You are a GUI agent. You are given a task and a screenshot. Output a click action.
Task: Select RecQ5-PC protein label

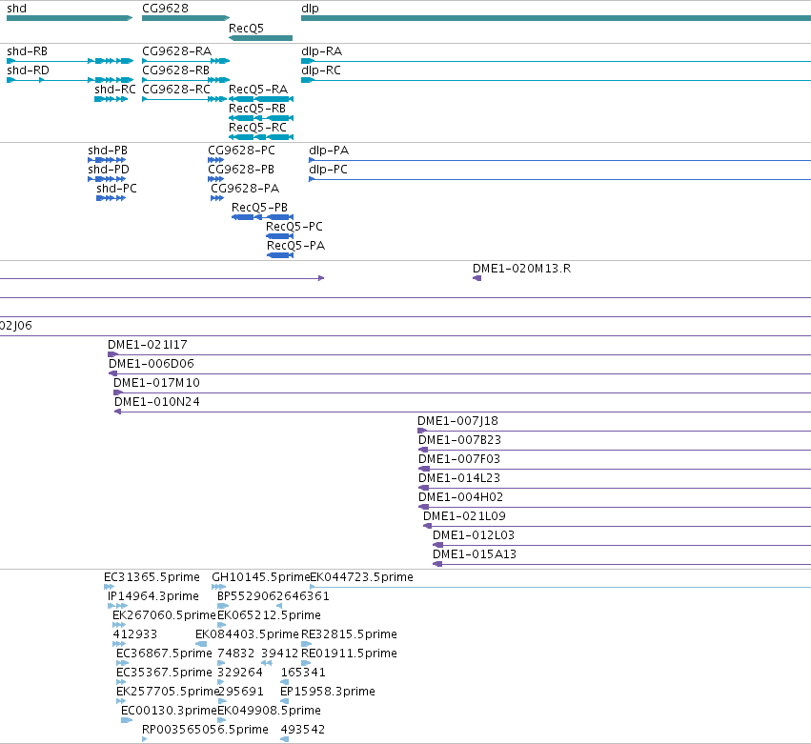click(x=294, y=227)
